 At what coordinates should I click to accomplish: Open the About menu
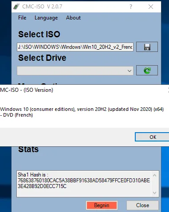(x=73, y=18)
